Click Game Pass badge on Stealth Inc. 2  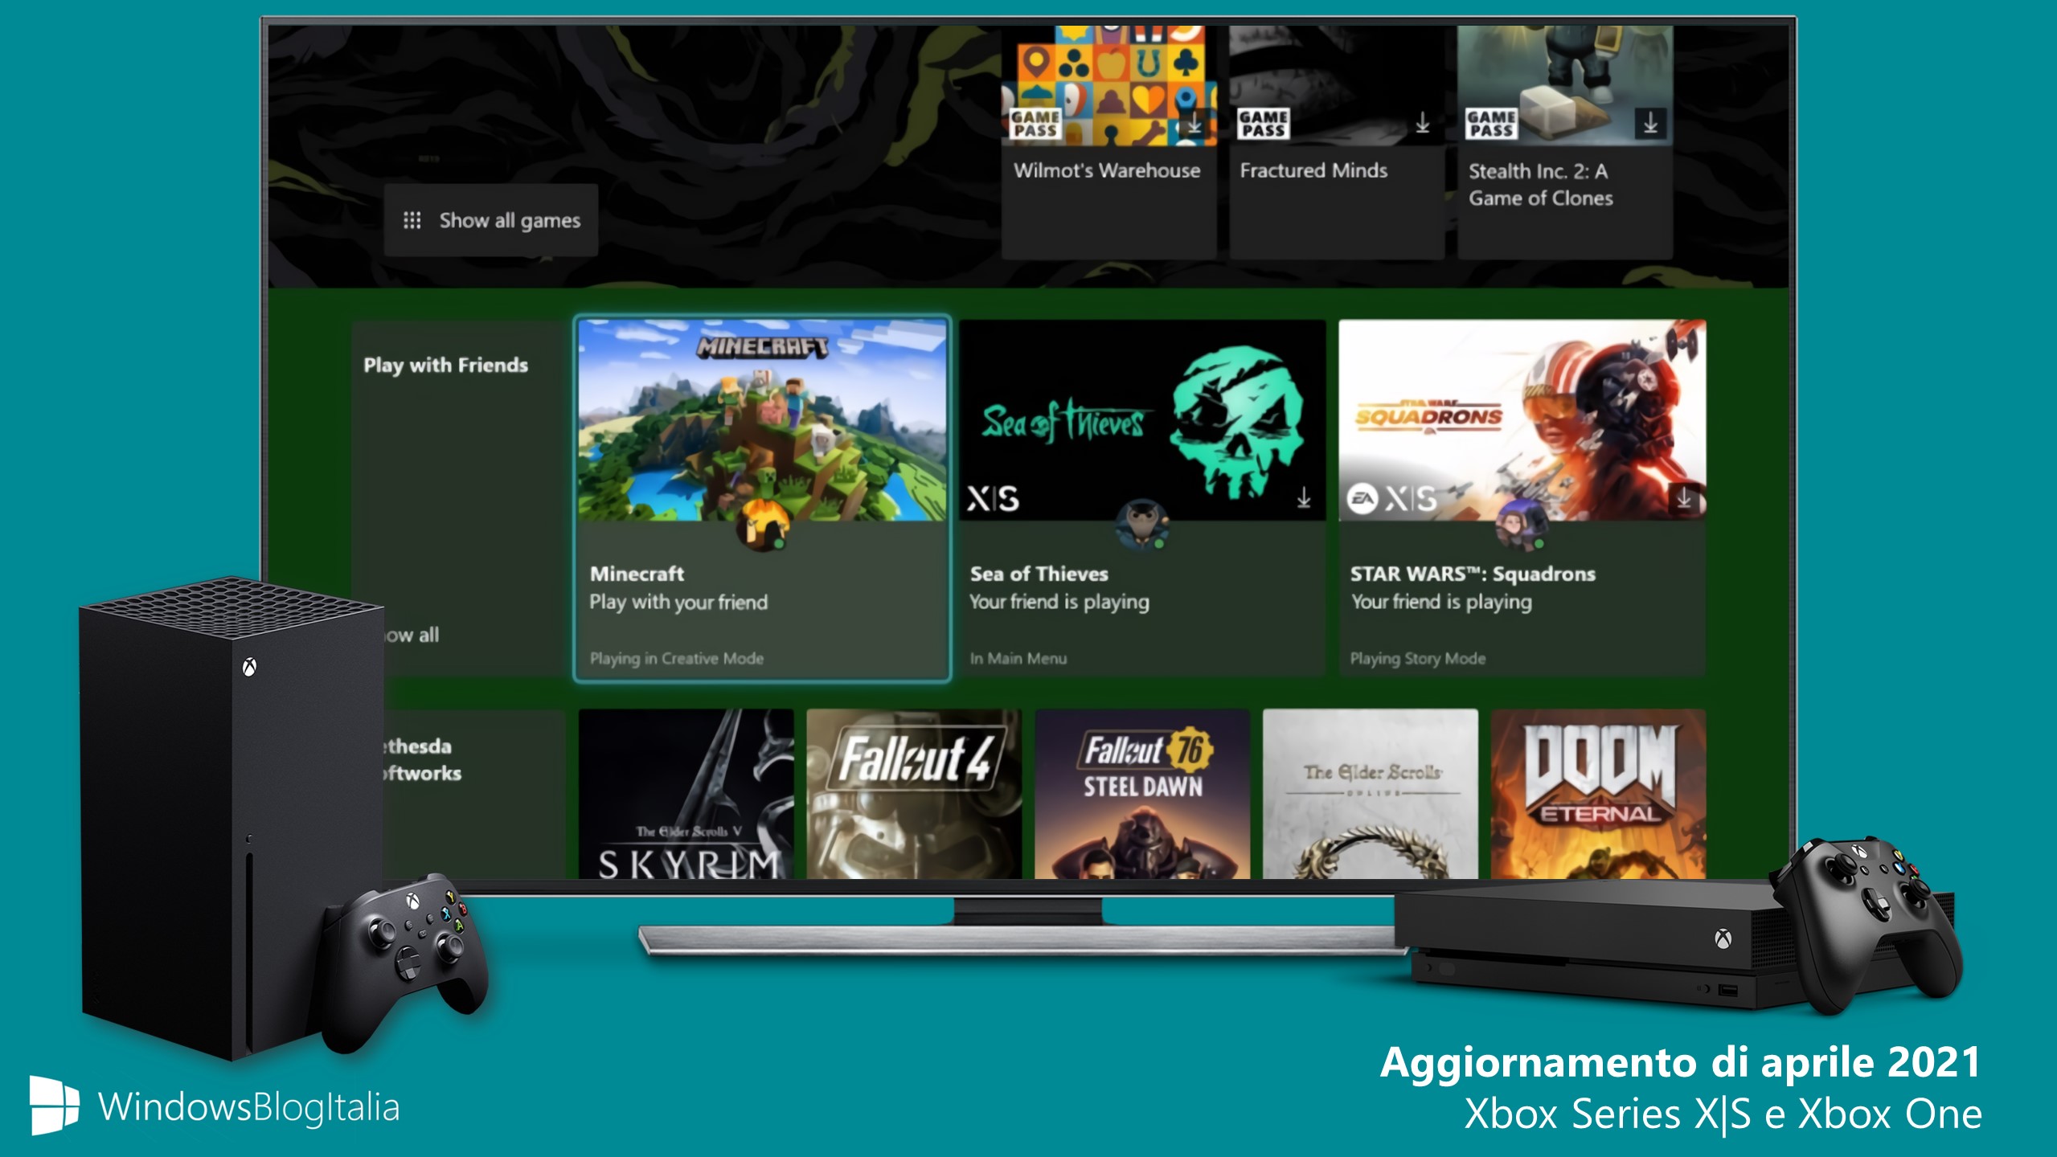[1491, 124]
